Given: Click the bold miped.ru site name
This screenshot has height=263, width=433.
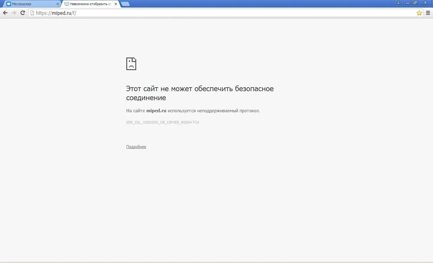Looking at the screenshot, I should point(156,111).
